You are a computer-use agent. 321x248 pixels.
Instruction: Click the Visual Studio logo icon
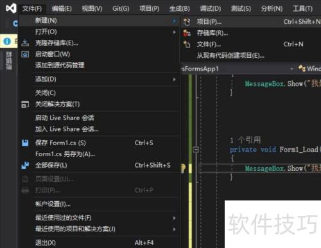pos(11,8)
